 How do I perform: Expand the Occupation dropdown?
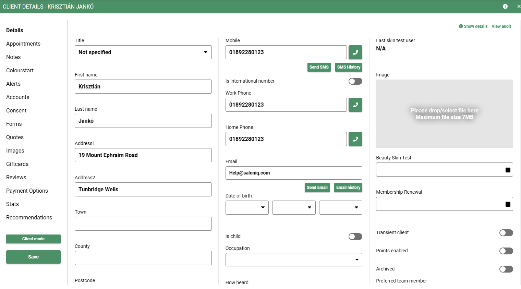293,260
